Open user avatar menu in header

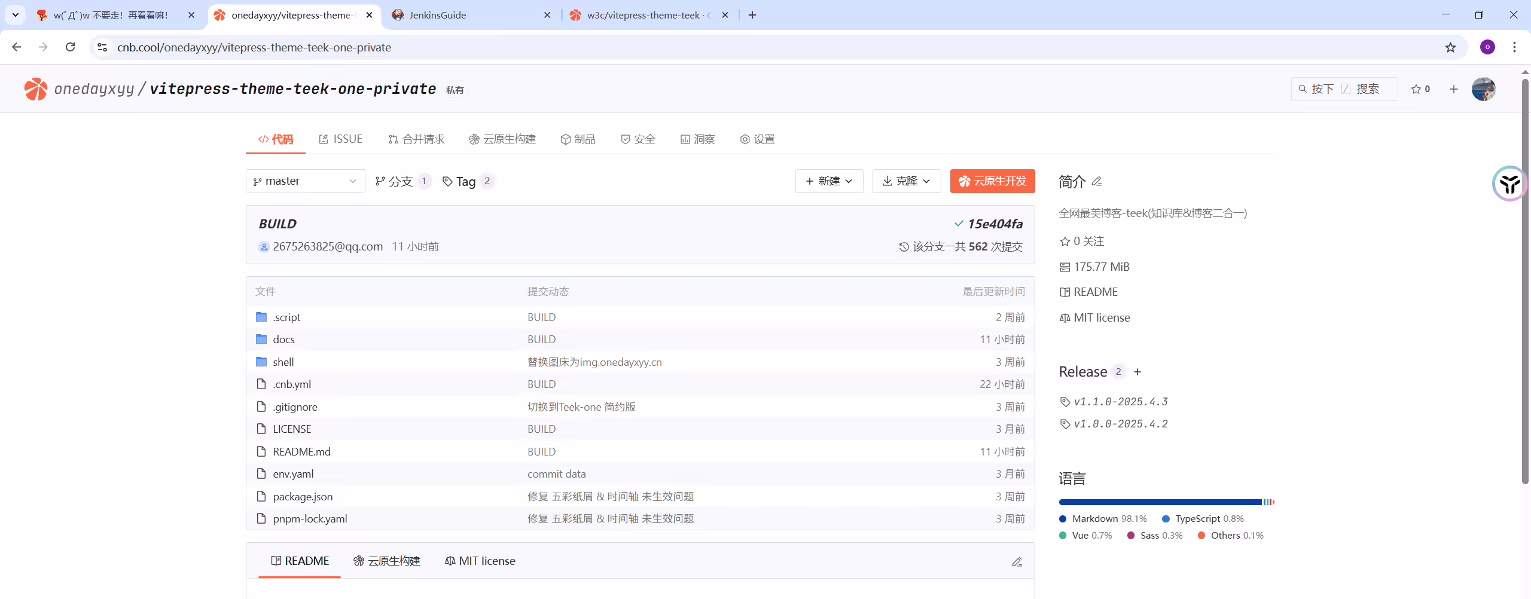[1483, 89]
